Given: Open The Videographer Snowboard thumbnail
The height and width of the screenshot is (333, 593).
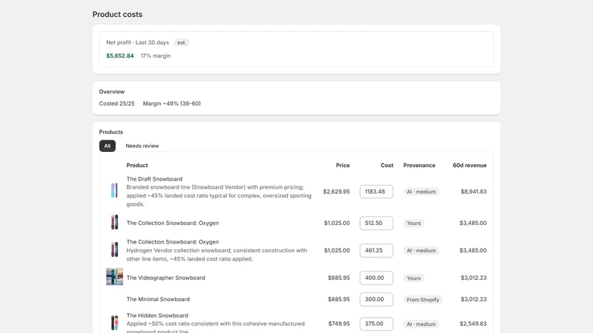Looking at the screenshot, I should pos(115,277).
